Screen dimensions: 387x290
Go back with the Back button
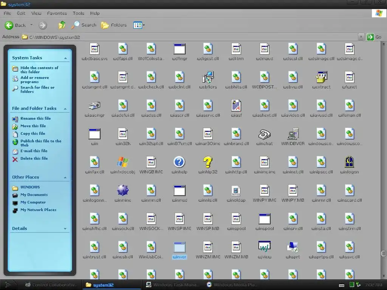(x=15, y=25)
